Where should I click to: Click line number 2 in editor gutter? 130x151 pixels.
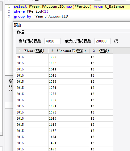click(9, 11)
